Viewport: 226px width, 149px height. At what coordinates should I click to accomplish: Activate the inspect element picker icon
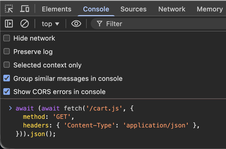click(9, 9)
